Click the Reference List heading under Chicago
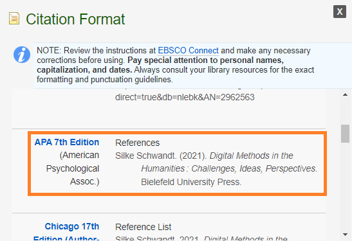 pyautogui.click(x=144, y=227)
